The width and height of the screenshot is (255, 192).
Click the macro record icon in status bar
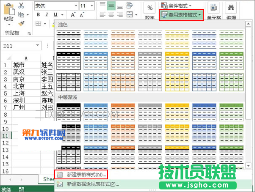(21, 189)
